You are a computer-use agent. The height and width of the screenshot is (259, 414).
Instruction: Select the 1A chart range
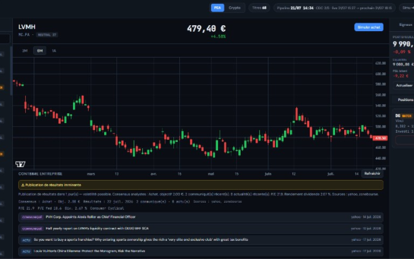point(54,51)
